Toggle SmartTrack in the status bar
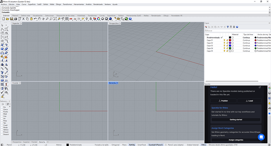271x146 pixels. click(x=142, y=145)
